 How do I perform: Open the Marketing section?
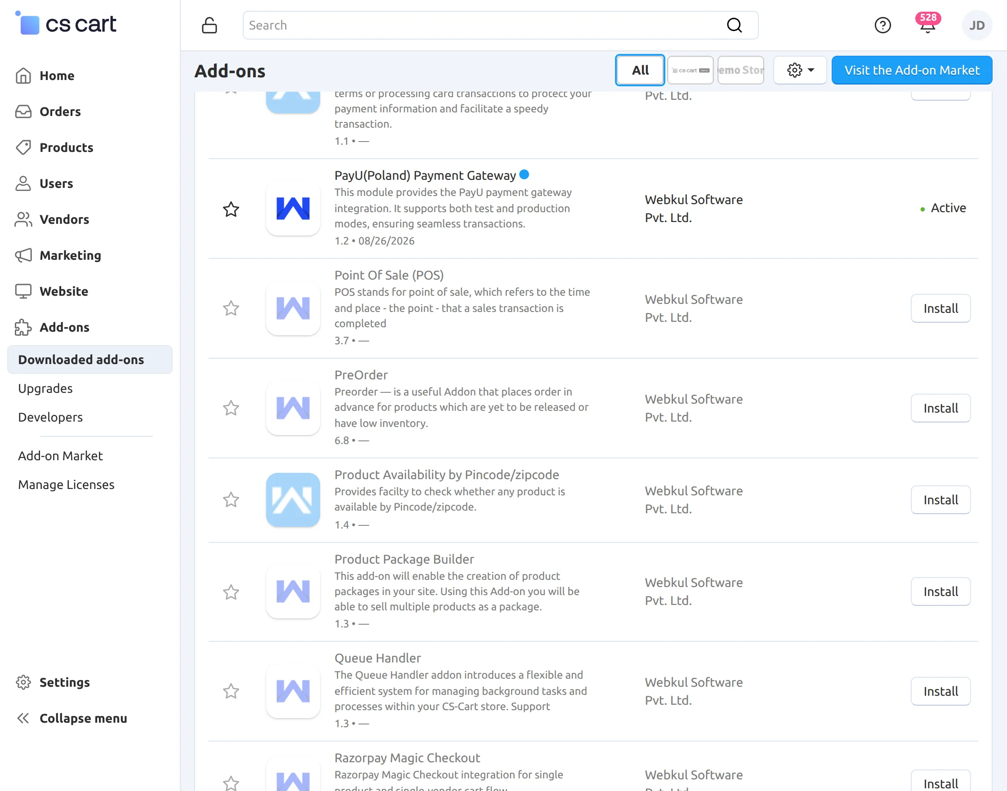[x=58, y=255]
